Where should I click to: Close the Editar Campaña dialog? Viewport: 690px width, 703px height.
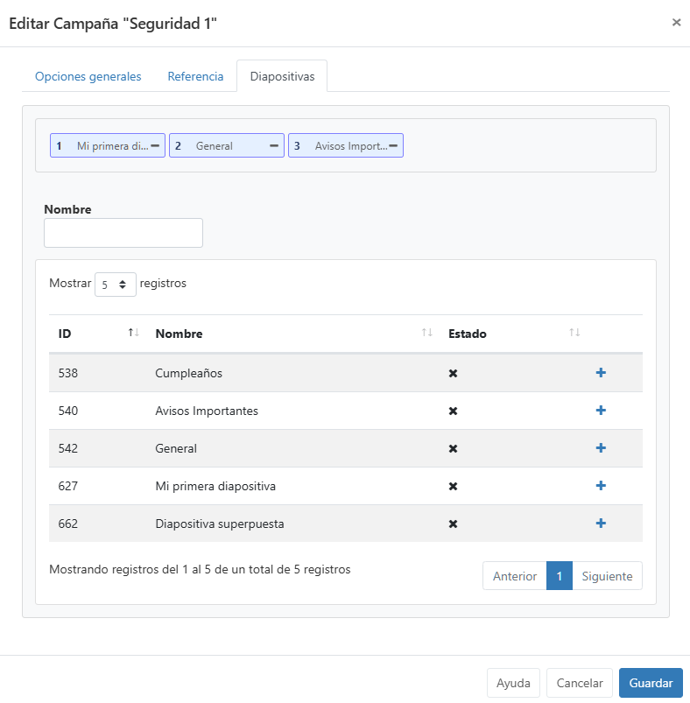tap(676, 23)
